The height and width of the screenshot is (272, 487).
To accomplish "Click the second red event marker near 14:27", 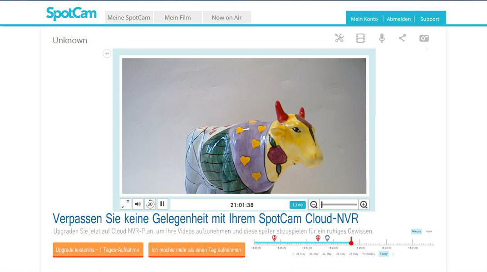I will [x=318, y=238].
